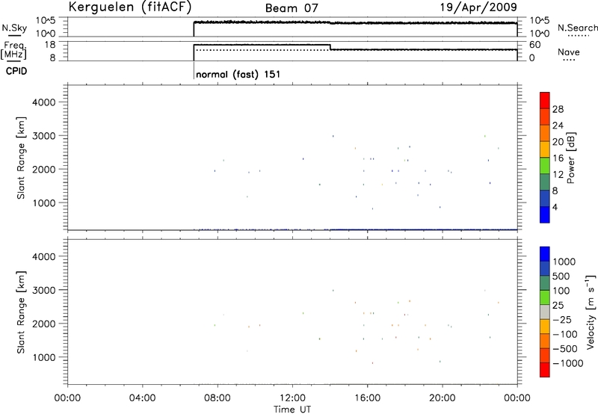Click the teal 100–500 velocity color segment

point(545,283)
